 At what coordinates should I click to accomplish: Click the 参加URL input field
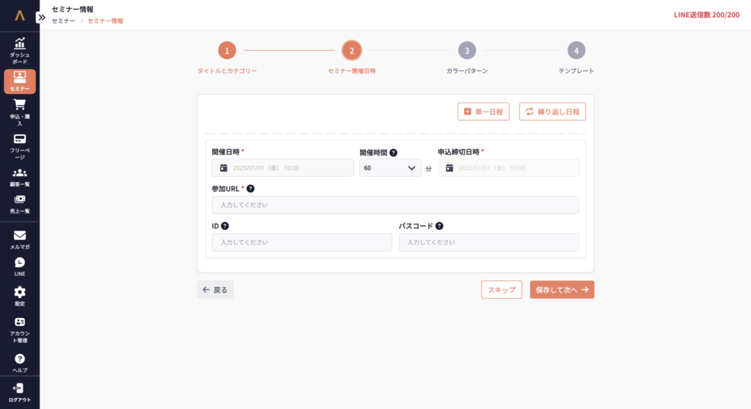tap(395, 205)
